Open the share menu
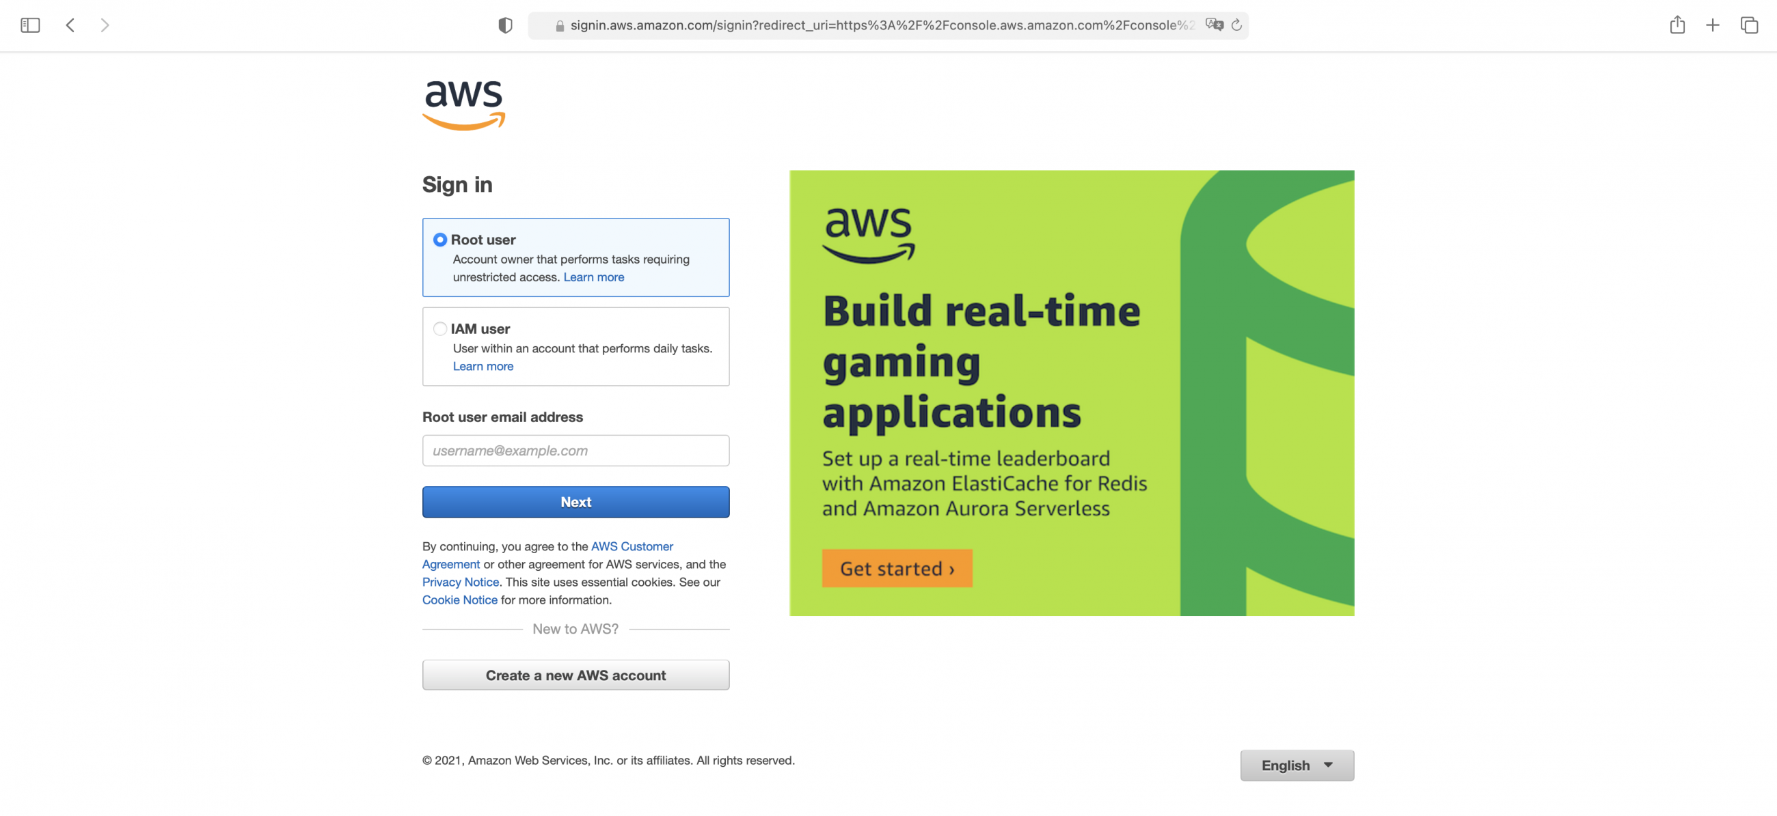Screen dimensions: 1777x816 pos(1678,25)
